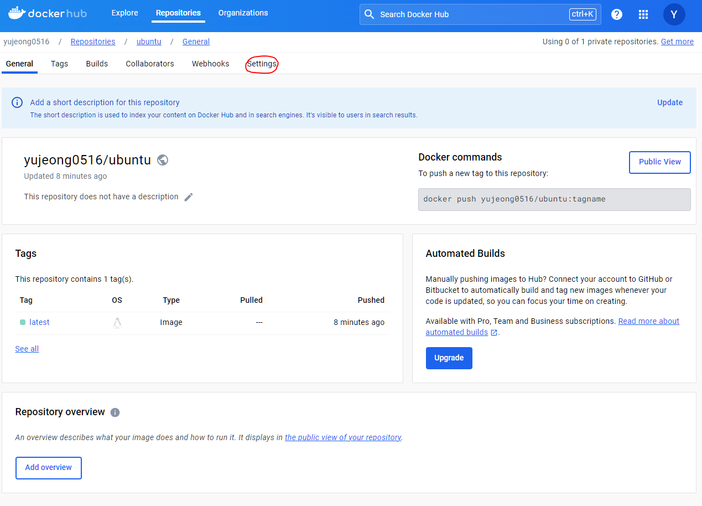Click the '8 minutes ago' pushed cell
Viewport: 702px width, 506px height.
point(359,322)
